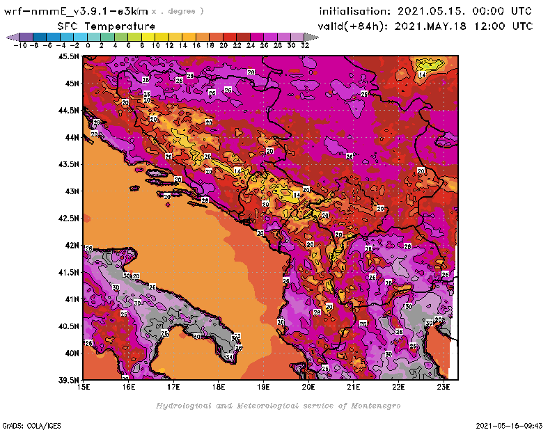Click the left arrow cap below -10 on colorbar

(13, 37)
